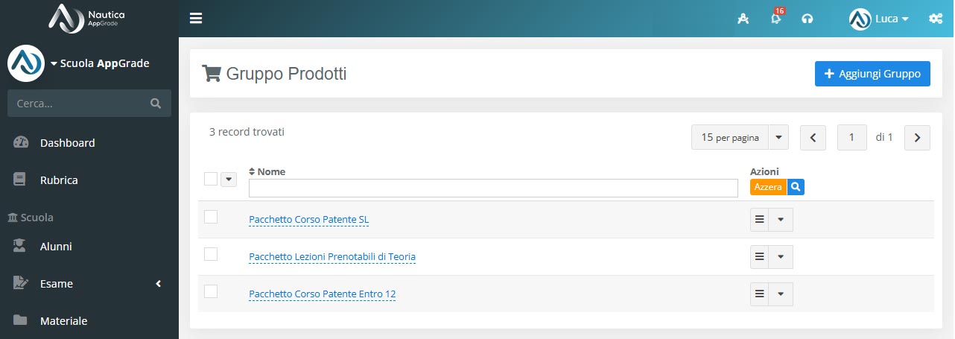This screenshot has height=339, width=955.
Task: Click list icon for Pacchetto Corso Patente SL
Action: 760,220
